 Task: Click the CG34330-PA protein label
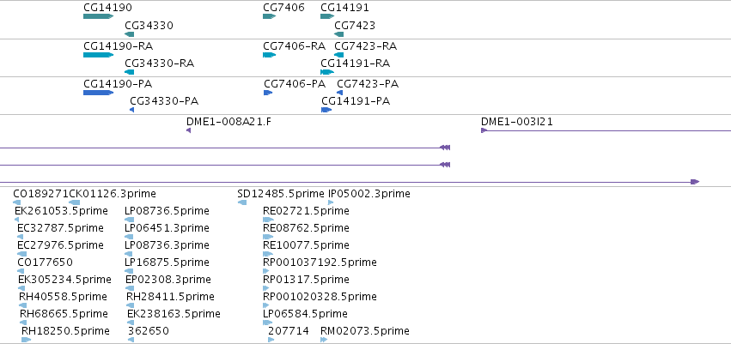tap(164, 101)
